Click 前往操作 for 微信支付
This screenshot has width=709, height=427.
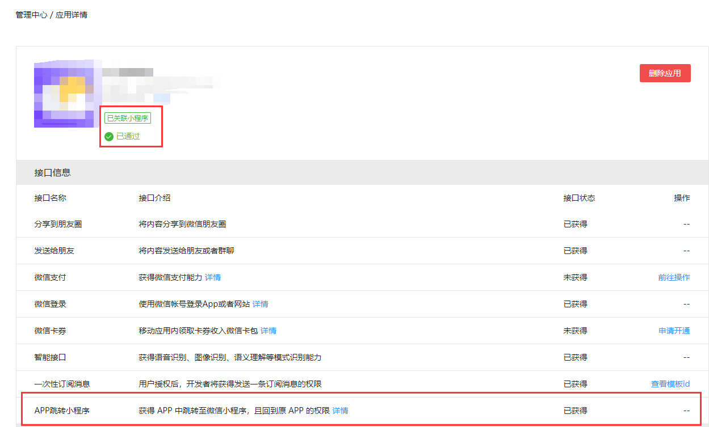point(674,277)
